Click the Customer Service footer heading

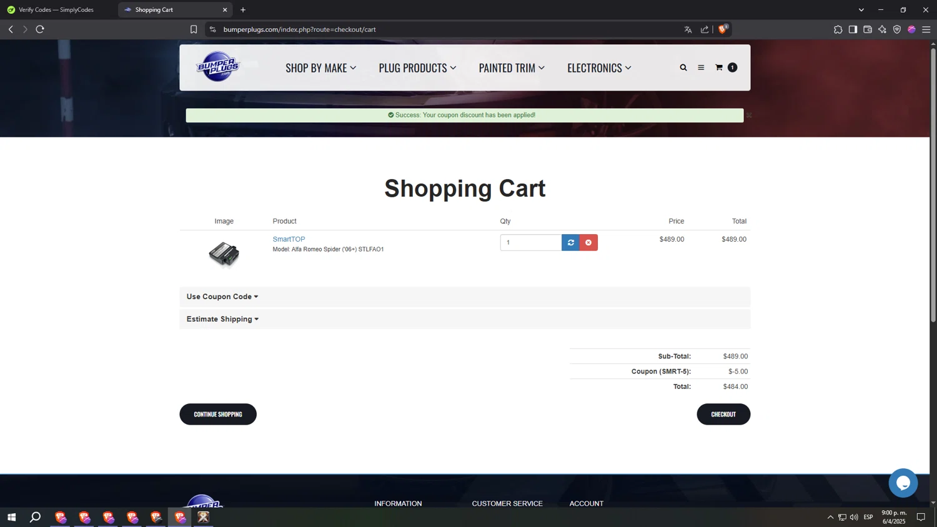(507, 503)
